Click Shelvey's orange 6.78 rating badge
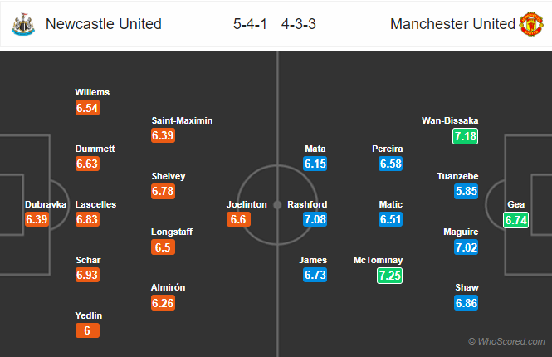 pos(163,191)
